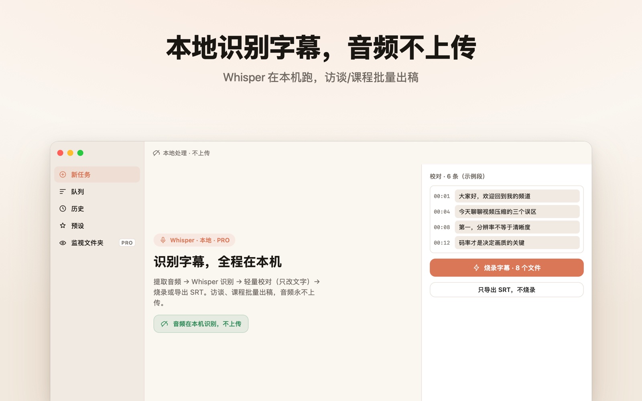This screenshot has height=401, width=642.
Task: Open the 历史 section
Action: (97, 209)
